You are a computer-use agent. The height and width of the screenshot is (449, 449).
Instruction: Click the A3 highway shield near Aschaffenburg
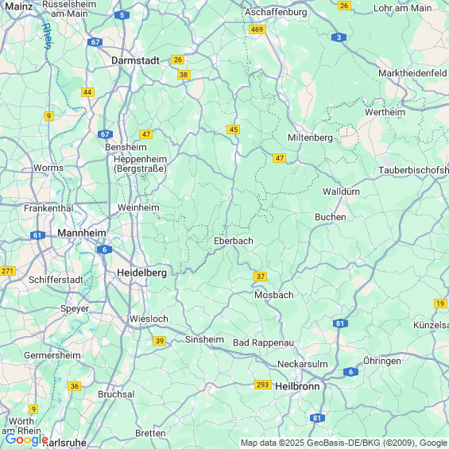tap(339, 37)
